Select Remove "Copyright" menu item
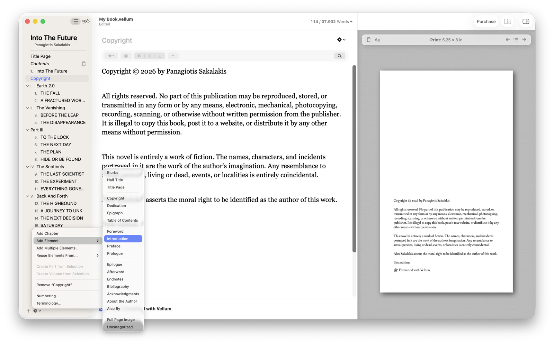554x344 pixels. (x=67, y=285)
